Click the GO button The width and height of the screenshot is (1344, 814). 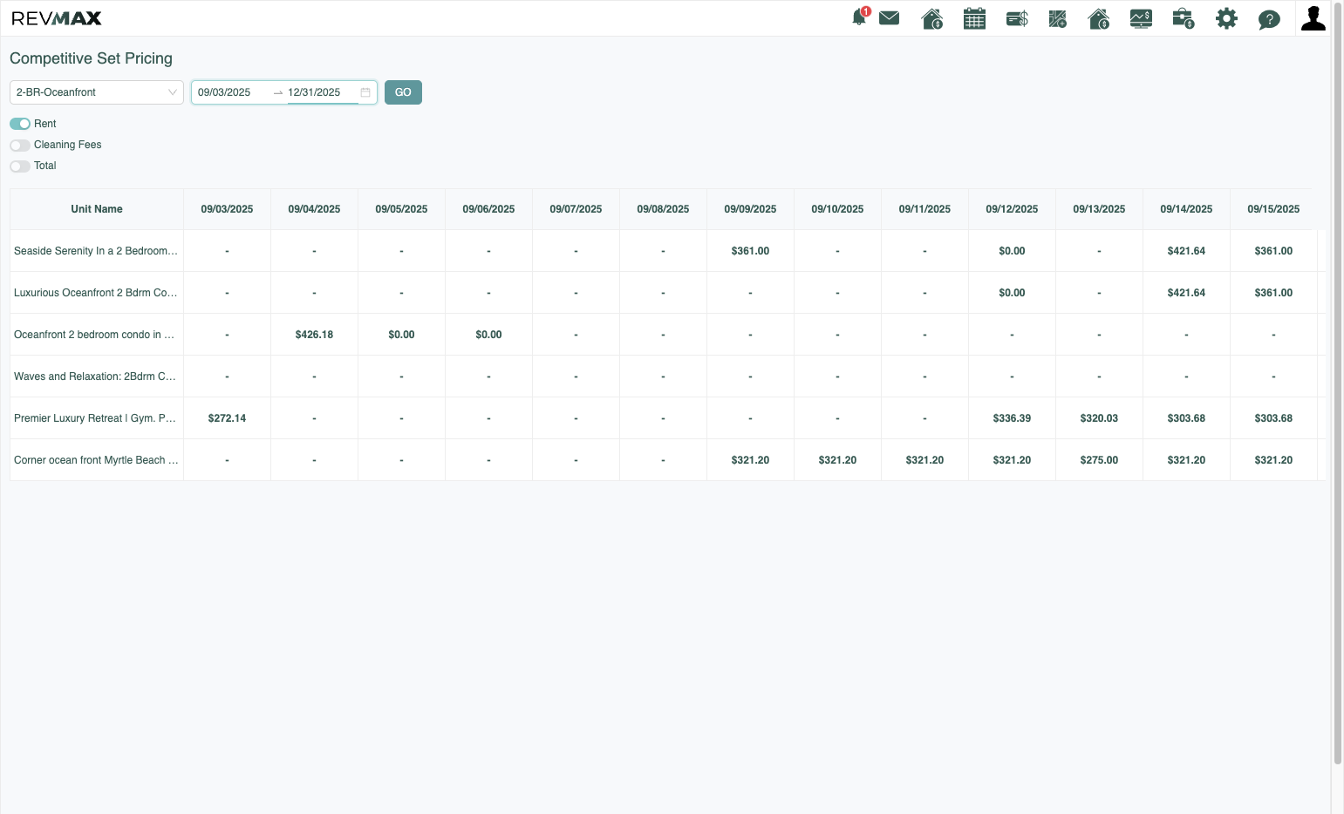(403, 92)
